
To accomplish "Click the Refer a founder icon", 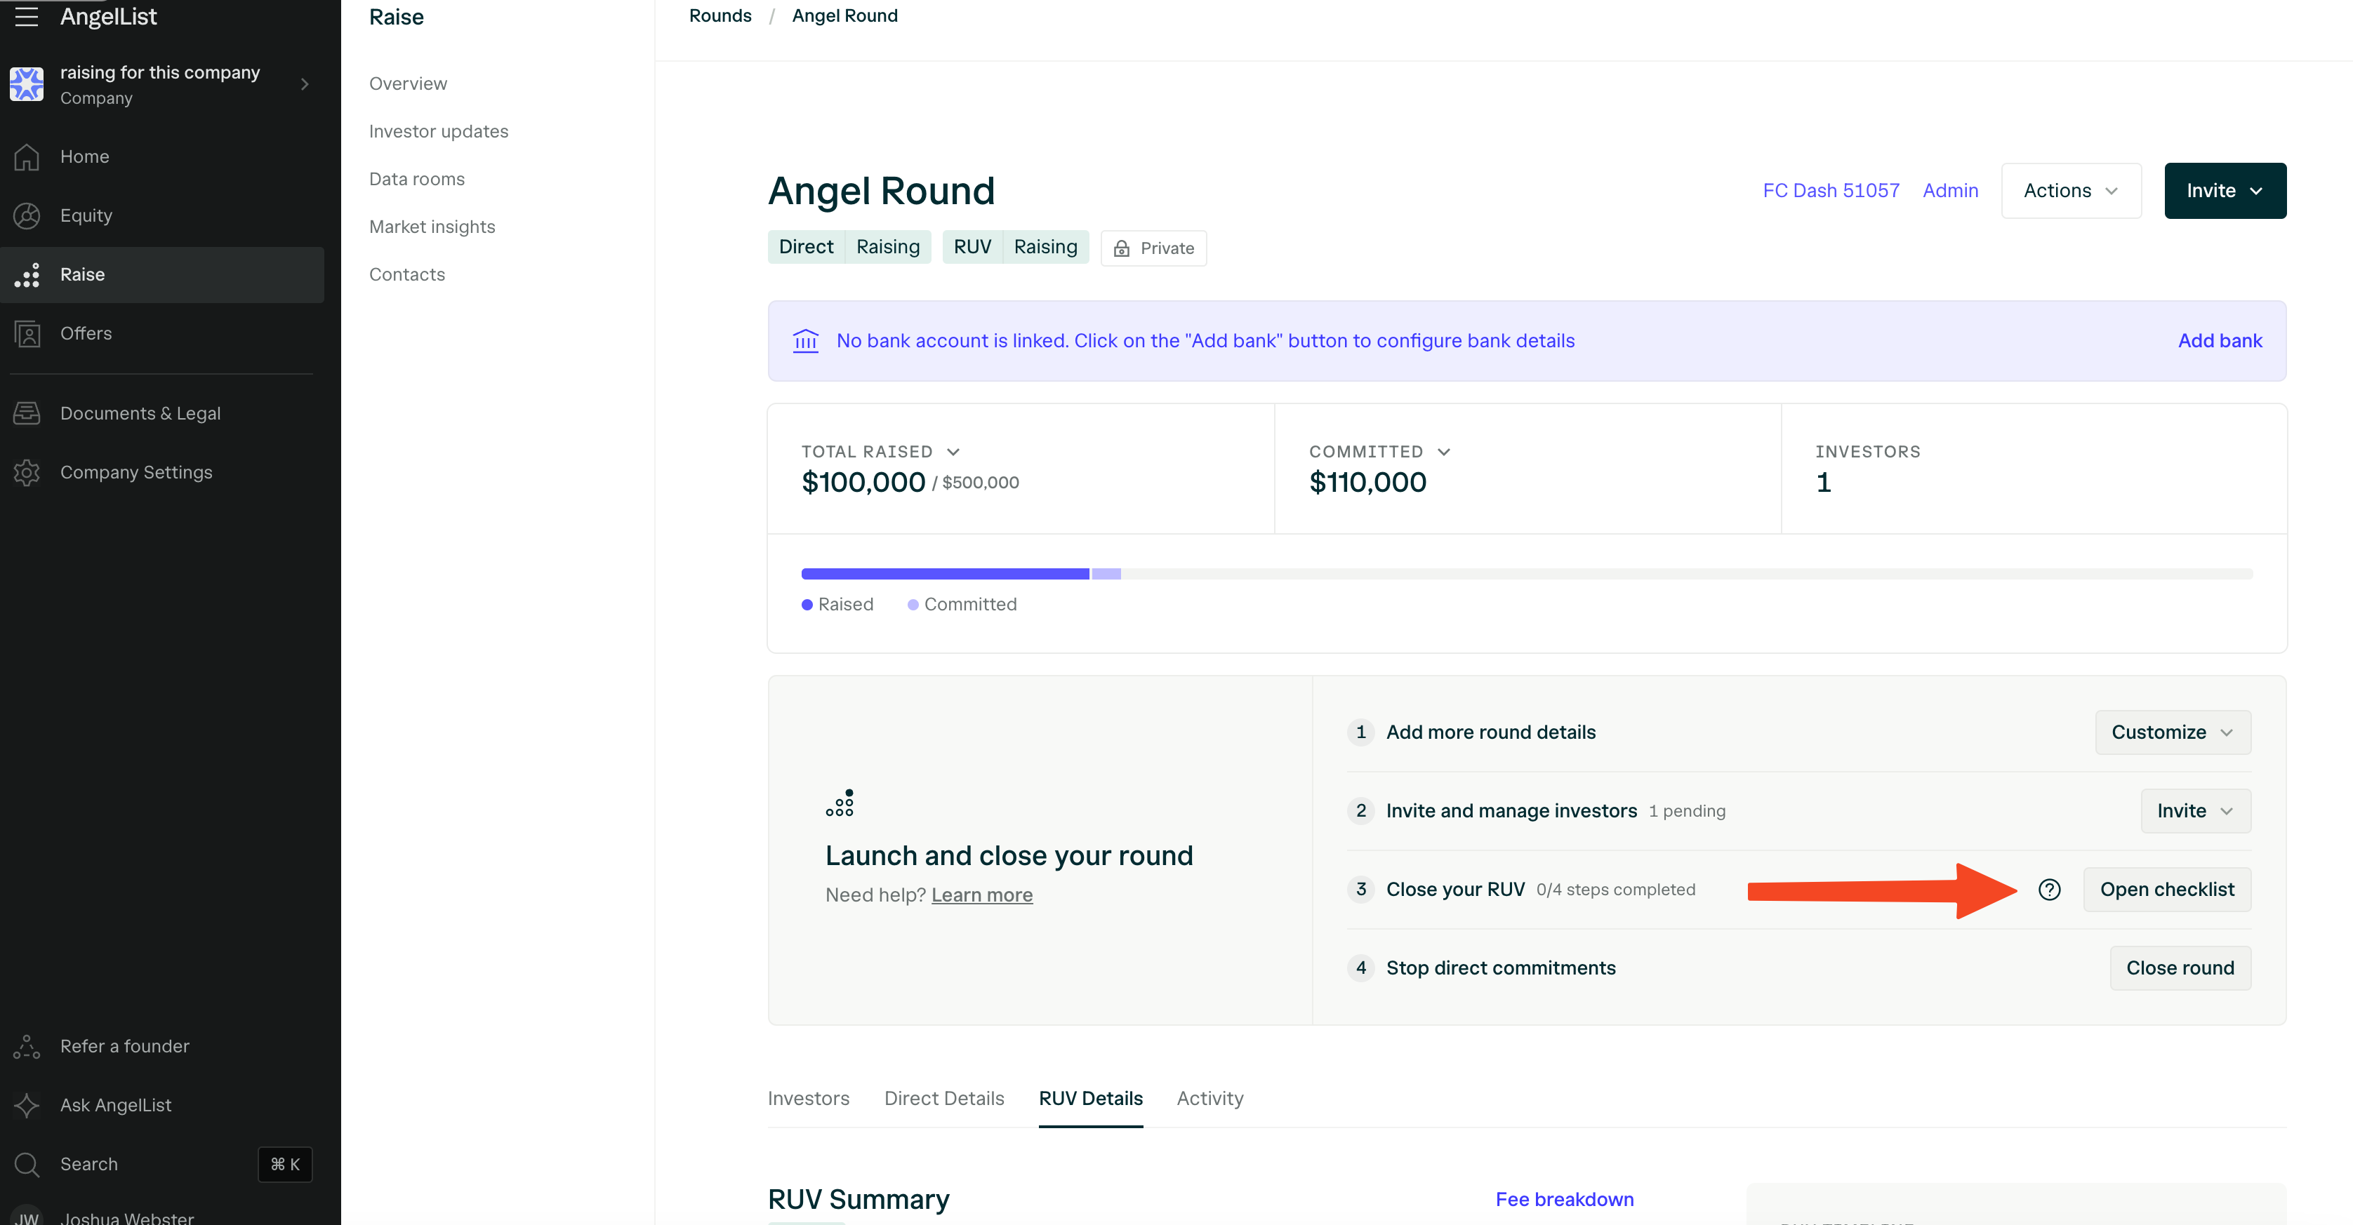I will [x=27, y=1047].
